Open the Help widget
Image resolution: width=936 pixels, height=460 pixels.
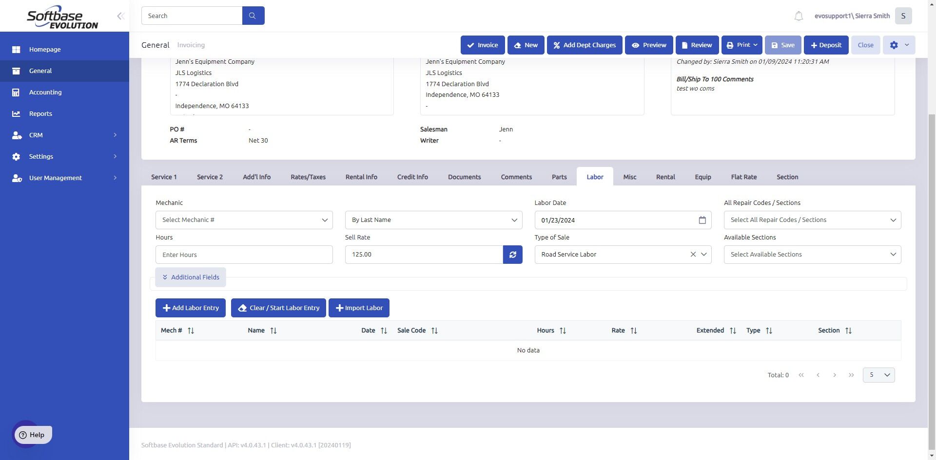tap(32, 435)
